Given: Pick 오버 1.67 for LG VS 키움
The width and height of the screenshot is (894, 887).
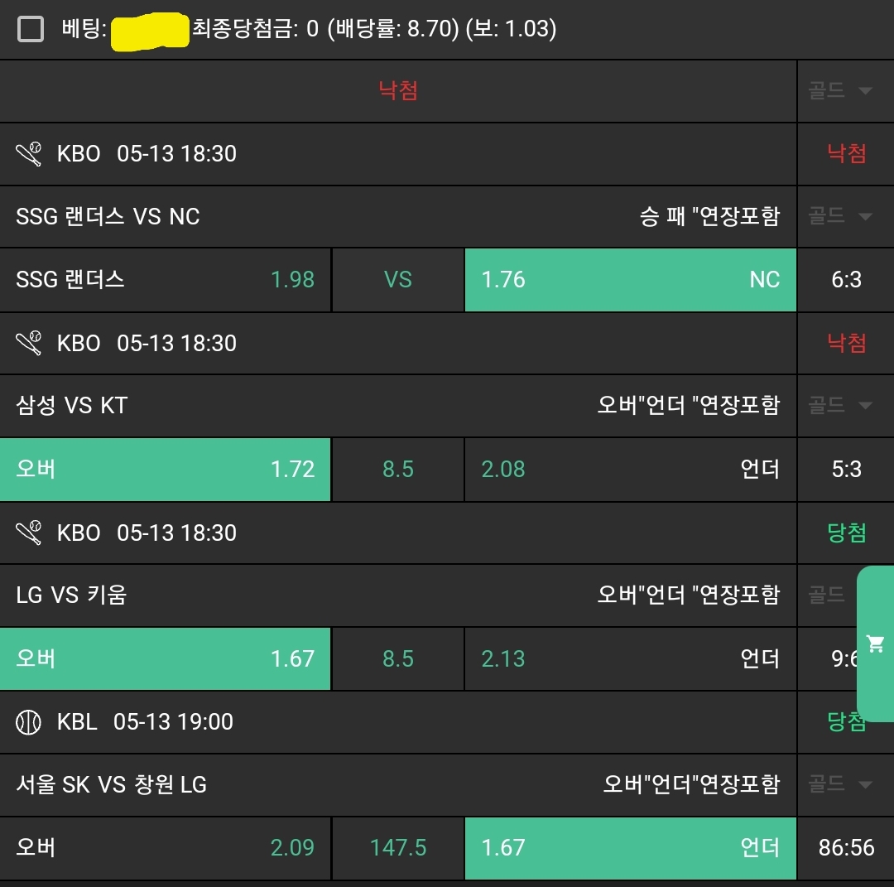Looking at the screenshot, I should pos(166,659).
